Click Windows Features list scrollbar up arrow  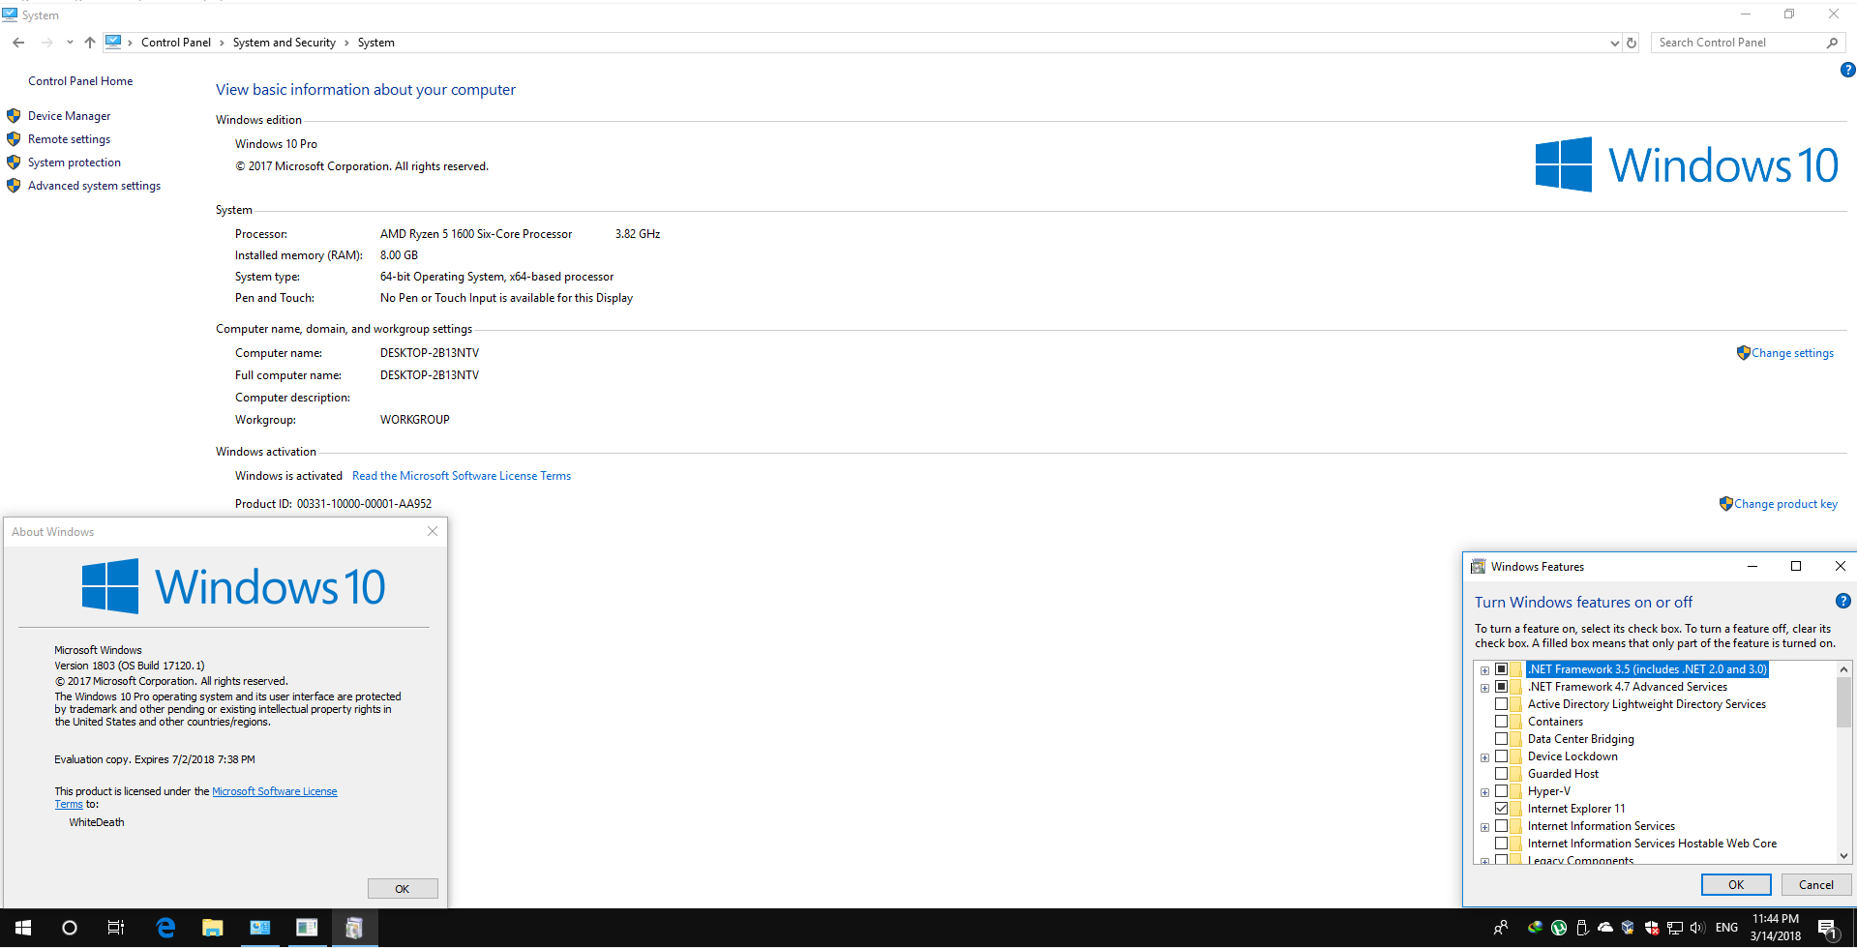[x=1843, y=669]
